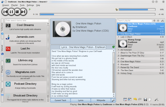Clear the playlist using the bottom toolbar icon

(125, 99)
